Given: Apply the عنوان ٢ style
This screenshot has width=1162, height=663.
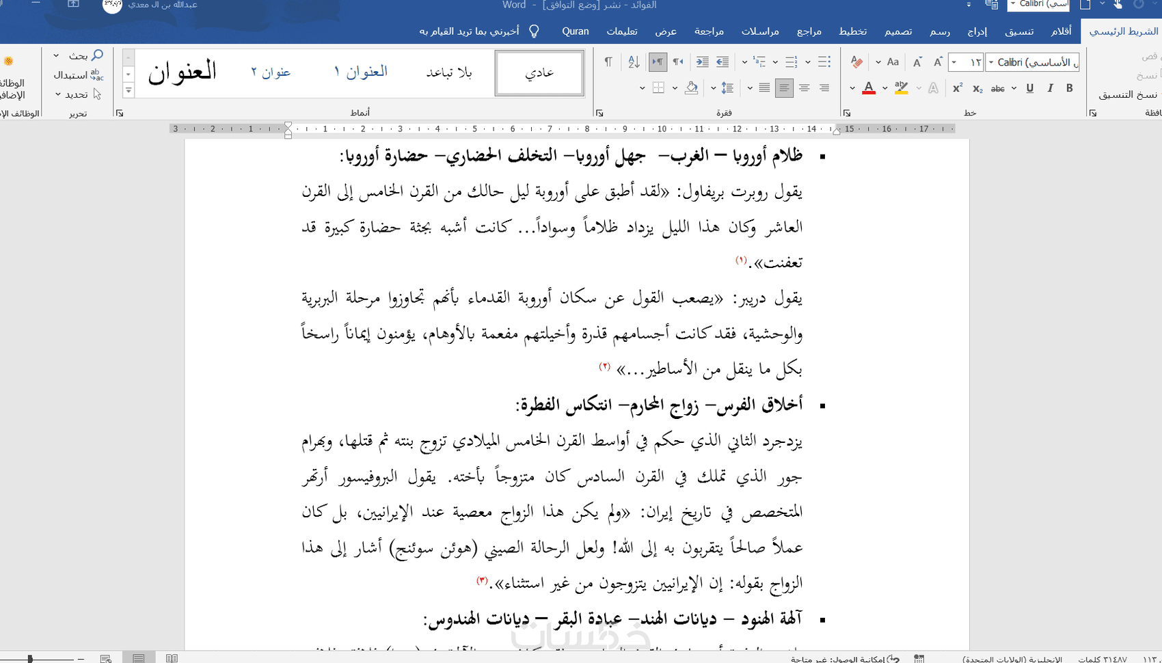Looking at the screenshot, I should tap(271, 72).
